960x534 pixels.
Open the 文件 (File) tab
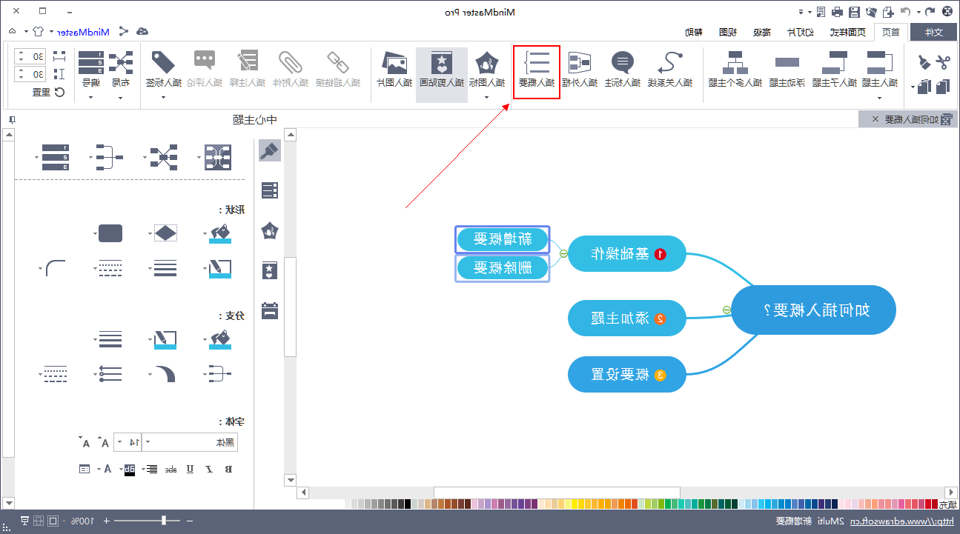click(x=934, y=32)
